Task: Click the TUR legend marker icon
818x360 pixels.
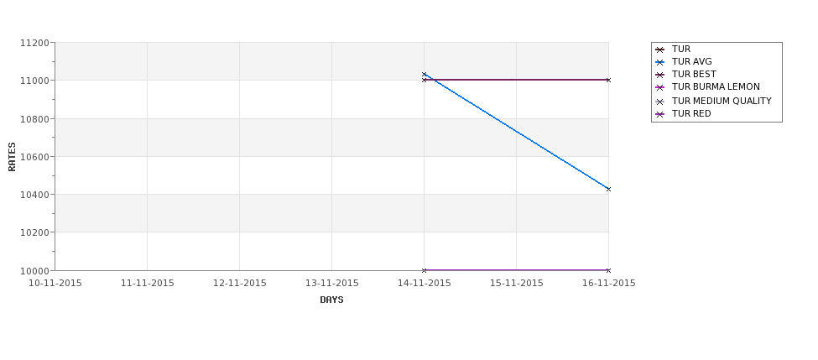Action: click(x=659, y=50)
